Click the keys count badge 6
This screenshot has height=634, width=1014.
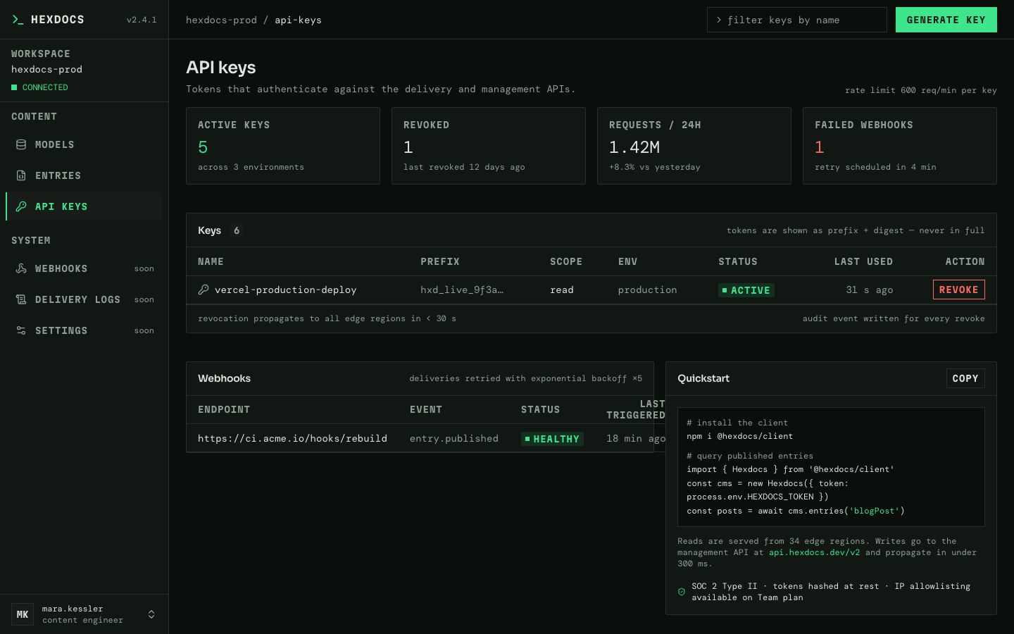click(237, 230)
